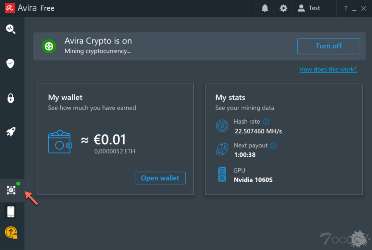This screenshot has height=250, width=372.
Task: Open the notifications bell icon
Action: (265, 8)
